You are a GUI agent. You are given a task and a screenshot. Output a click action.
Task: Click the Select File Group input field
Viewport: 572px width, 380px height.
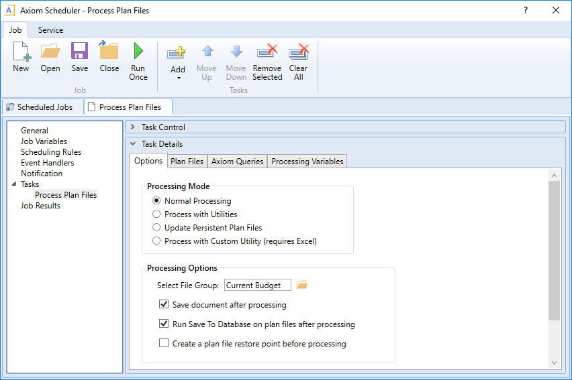pos(257,285)
